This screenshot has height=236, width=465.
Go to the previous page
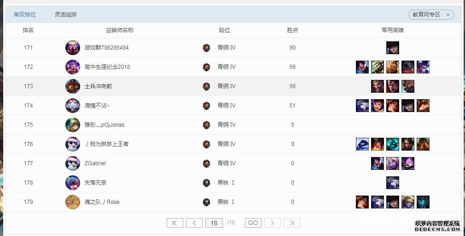[x=194, y=223]
